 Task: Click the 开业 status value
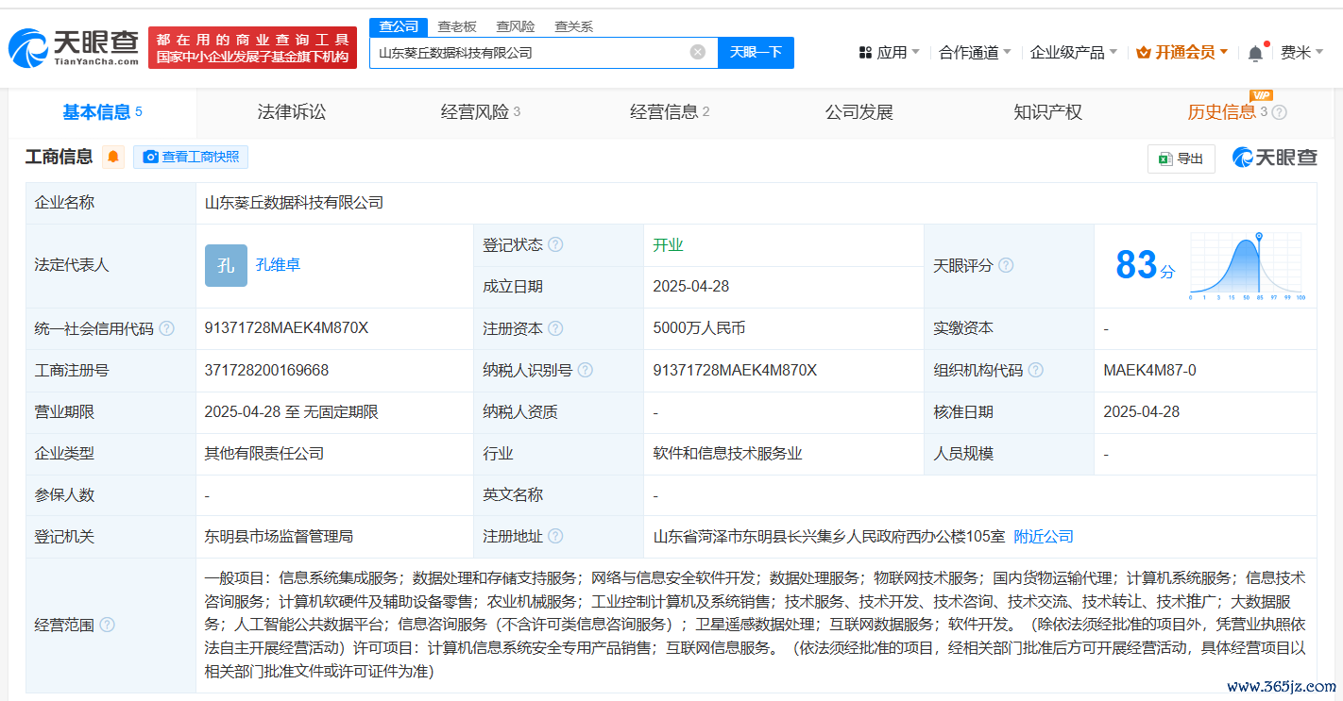pos(668,244)
